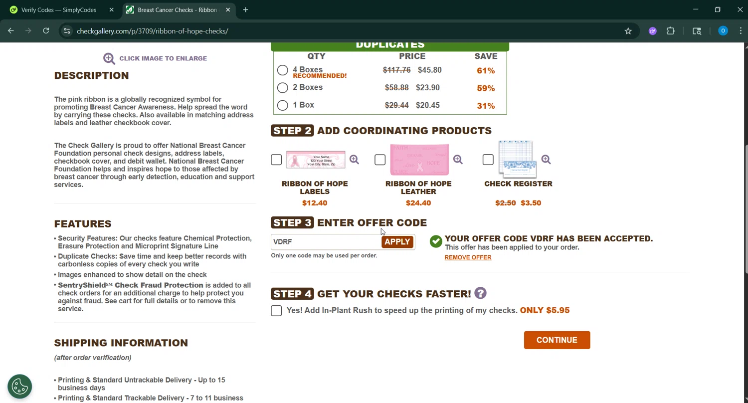Select the 1 Box quantity option
This screenshot has width=748, height=403.
283,105
